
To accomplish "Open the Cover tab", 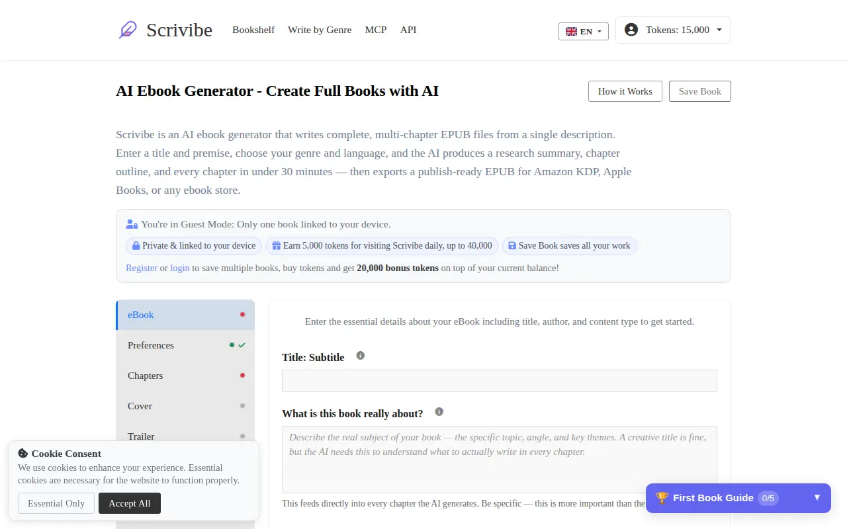I will click(185, 406).
